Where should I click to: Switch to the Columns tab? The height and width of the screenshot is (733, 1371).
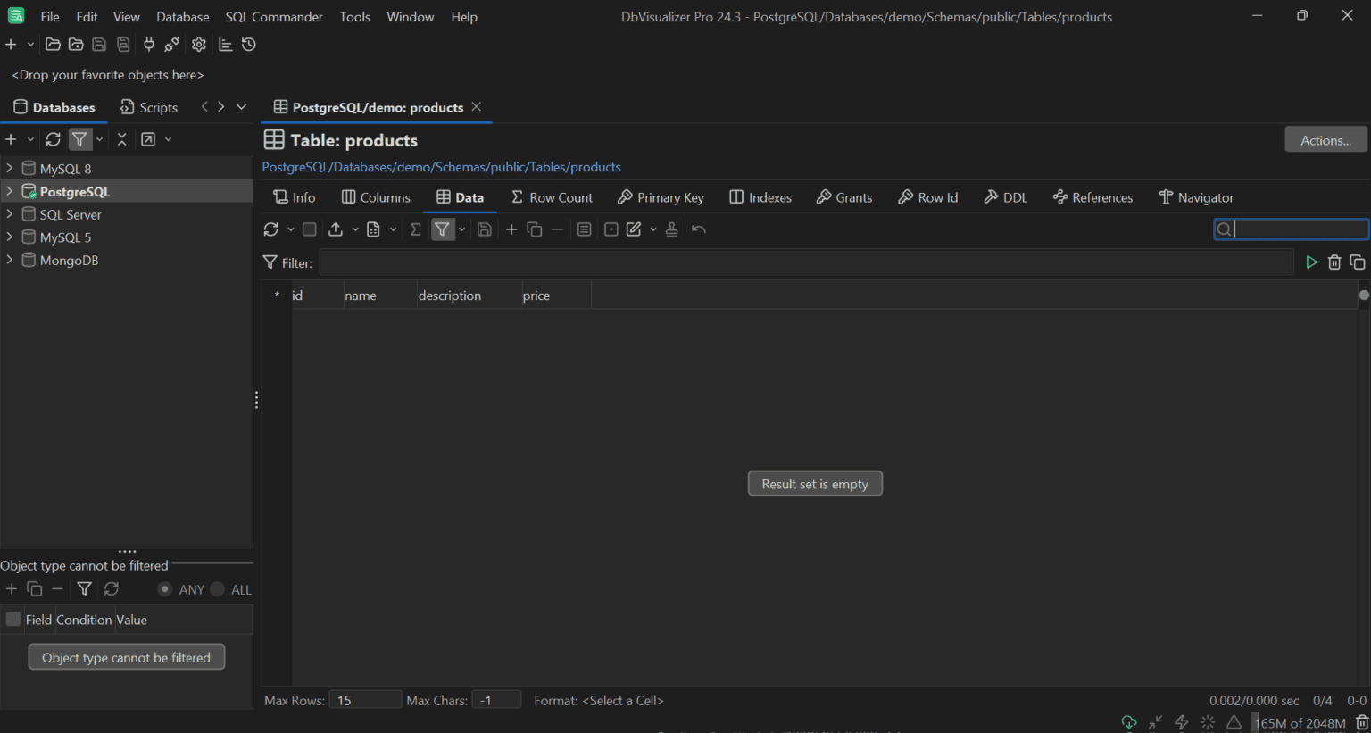point(376,197)
